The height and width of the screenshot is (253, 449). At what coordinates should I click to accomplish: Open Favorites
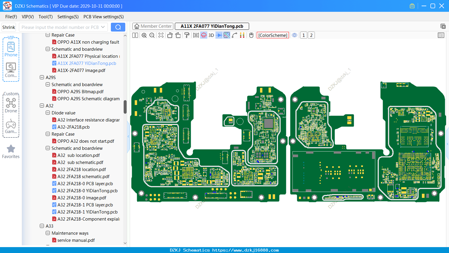11,152
